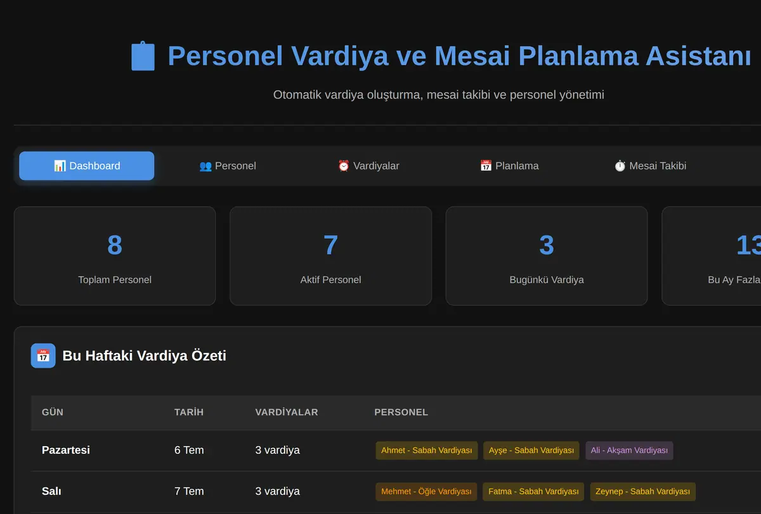Click 3 vardiya in the Salı row
The image size is (761, 514).
278,492
